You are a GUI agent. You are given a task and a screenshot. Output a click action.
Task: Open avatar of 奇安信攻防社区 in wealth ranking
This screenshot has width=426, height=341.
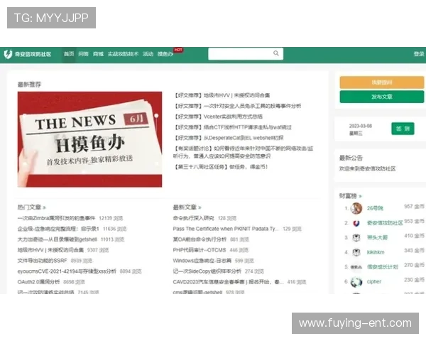[356, 223]
